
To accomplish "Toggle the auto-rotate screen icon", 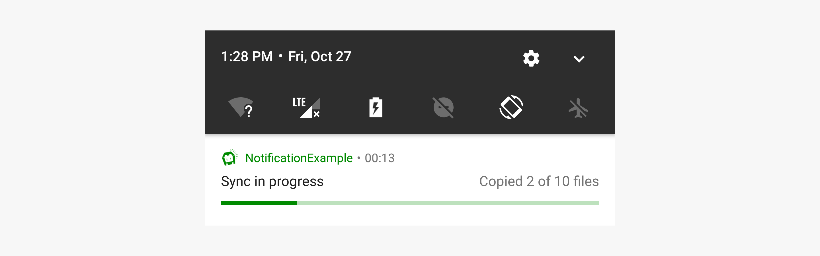I will (511, 108).
